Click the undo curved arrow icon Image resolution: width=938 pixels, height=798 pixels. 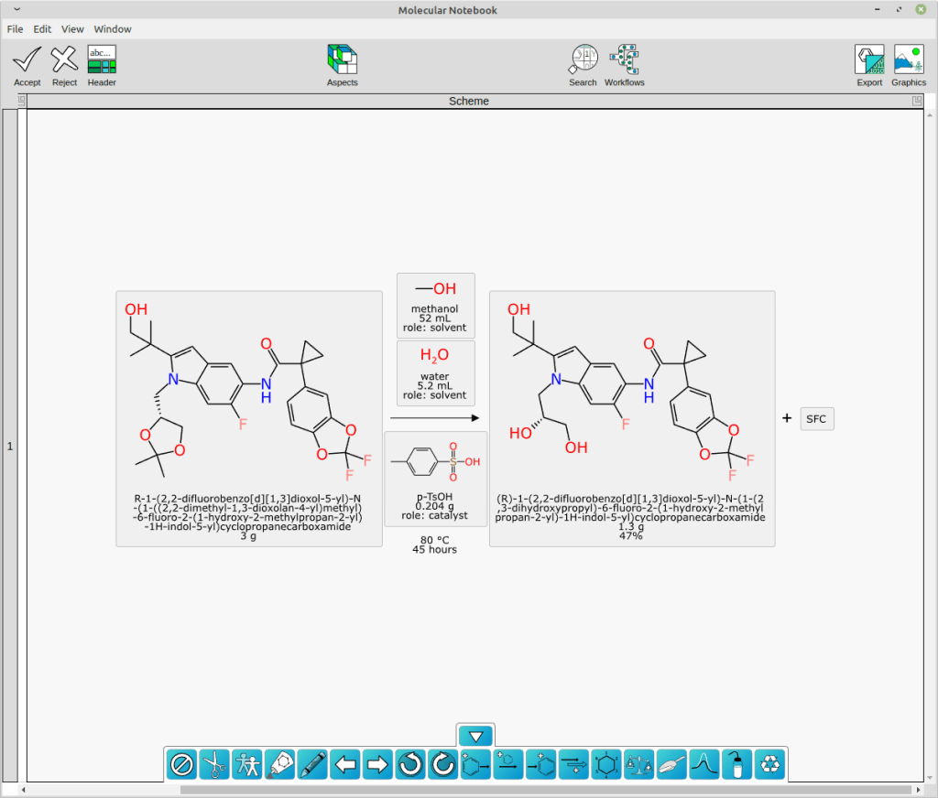click(410, 763)
